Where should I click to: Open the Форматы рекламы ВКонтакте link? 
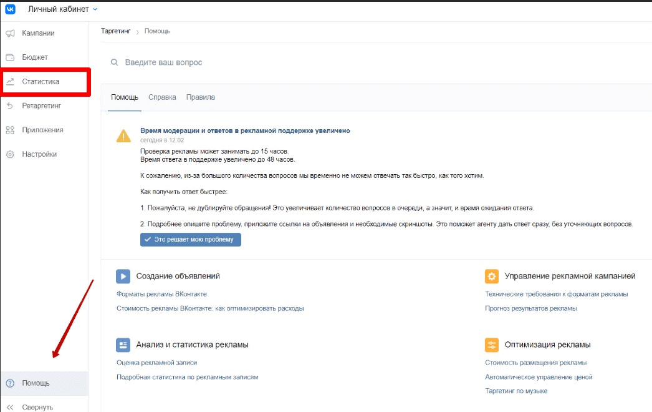click(x=161, y=294)
